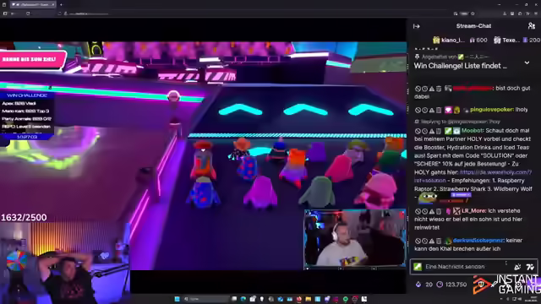Open the Windows Start button on taskbar
Viewport: 541px width, 304px height.
pyautogui.click(x=178, y=299)
